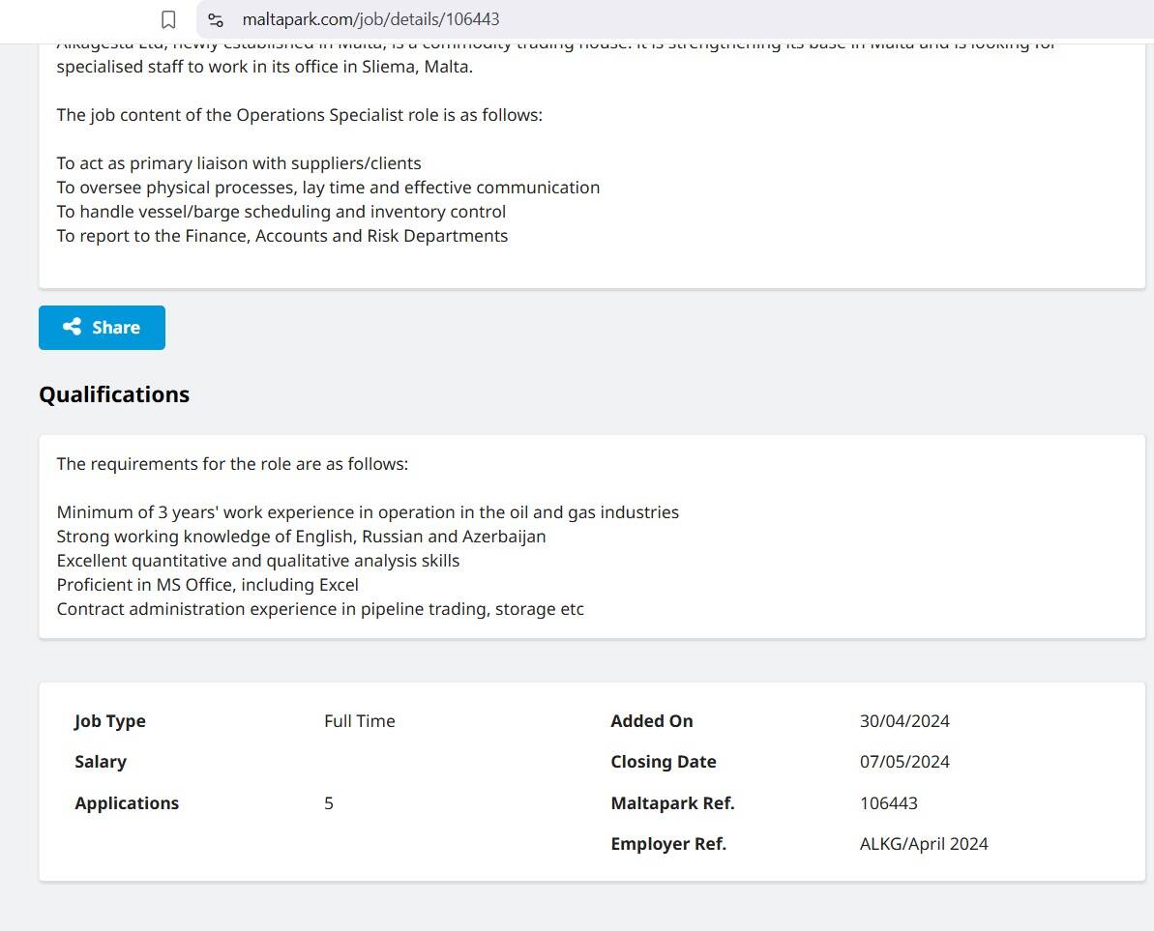Click the Closing Date label
Screen dimensions: 1154x931
coord(664,762)
